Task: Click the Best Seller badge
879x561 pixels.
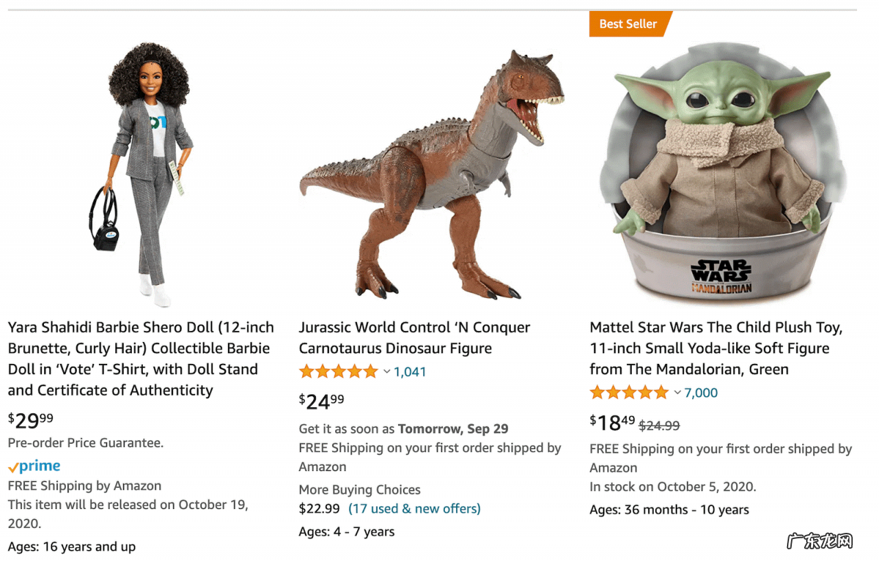Action: (x=628, y=24)
